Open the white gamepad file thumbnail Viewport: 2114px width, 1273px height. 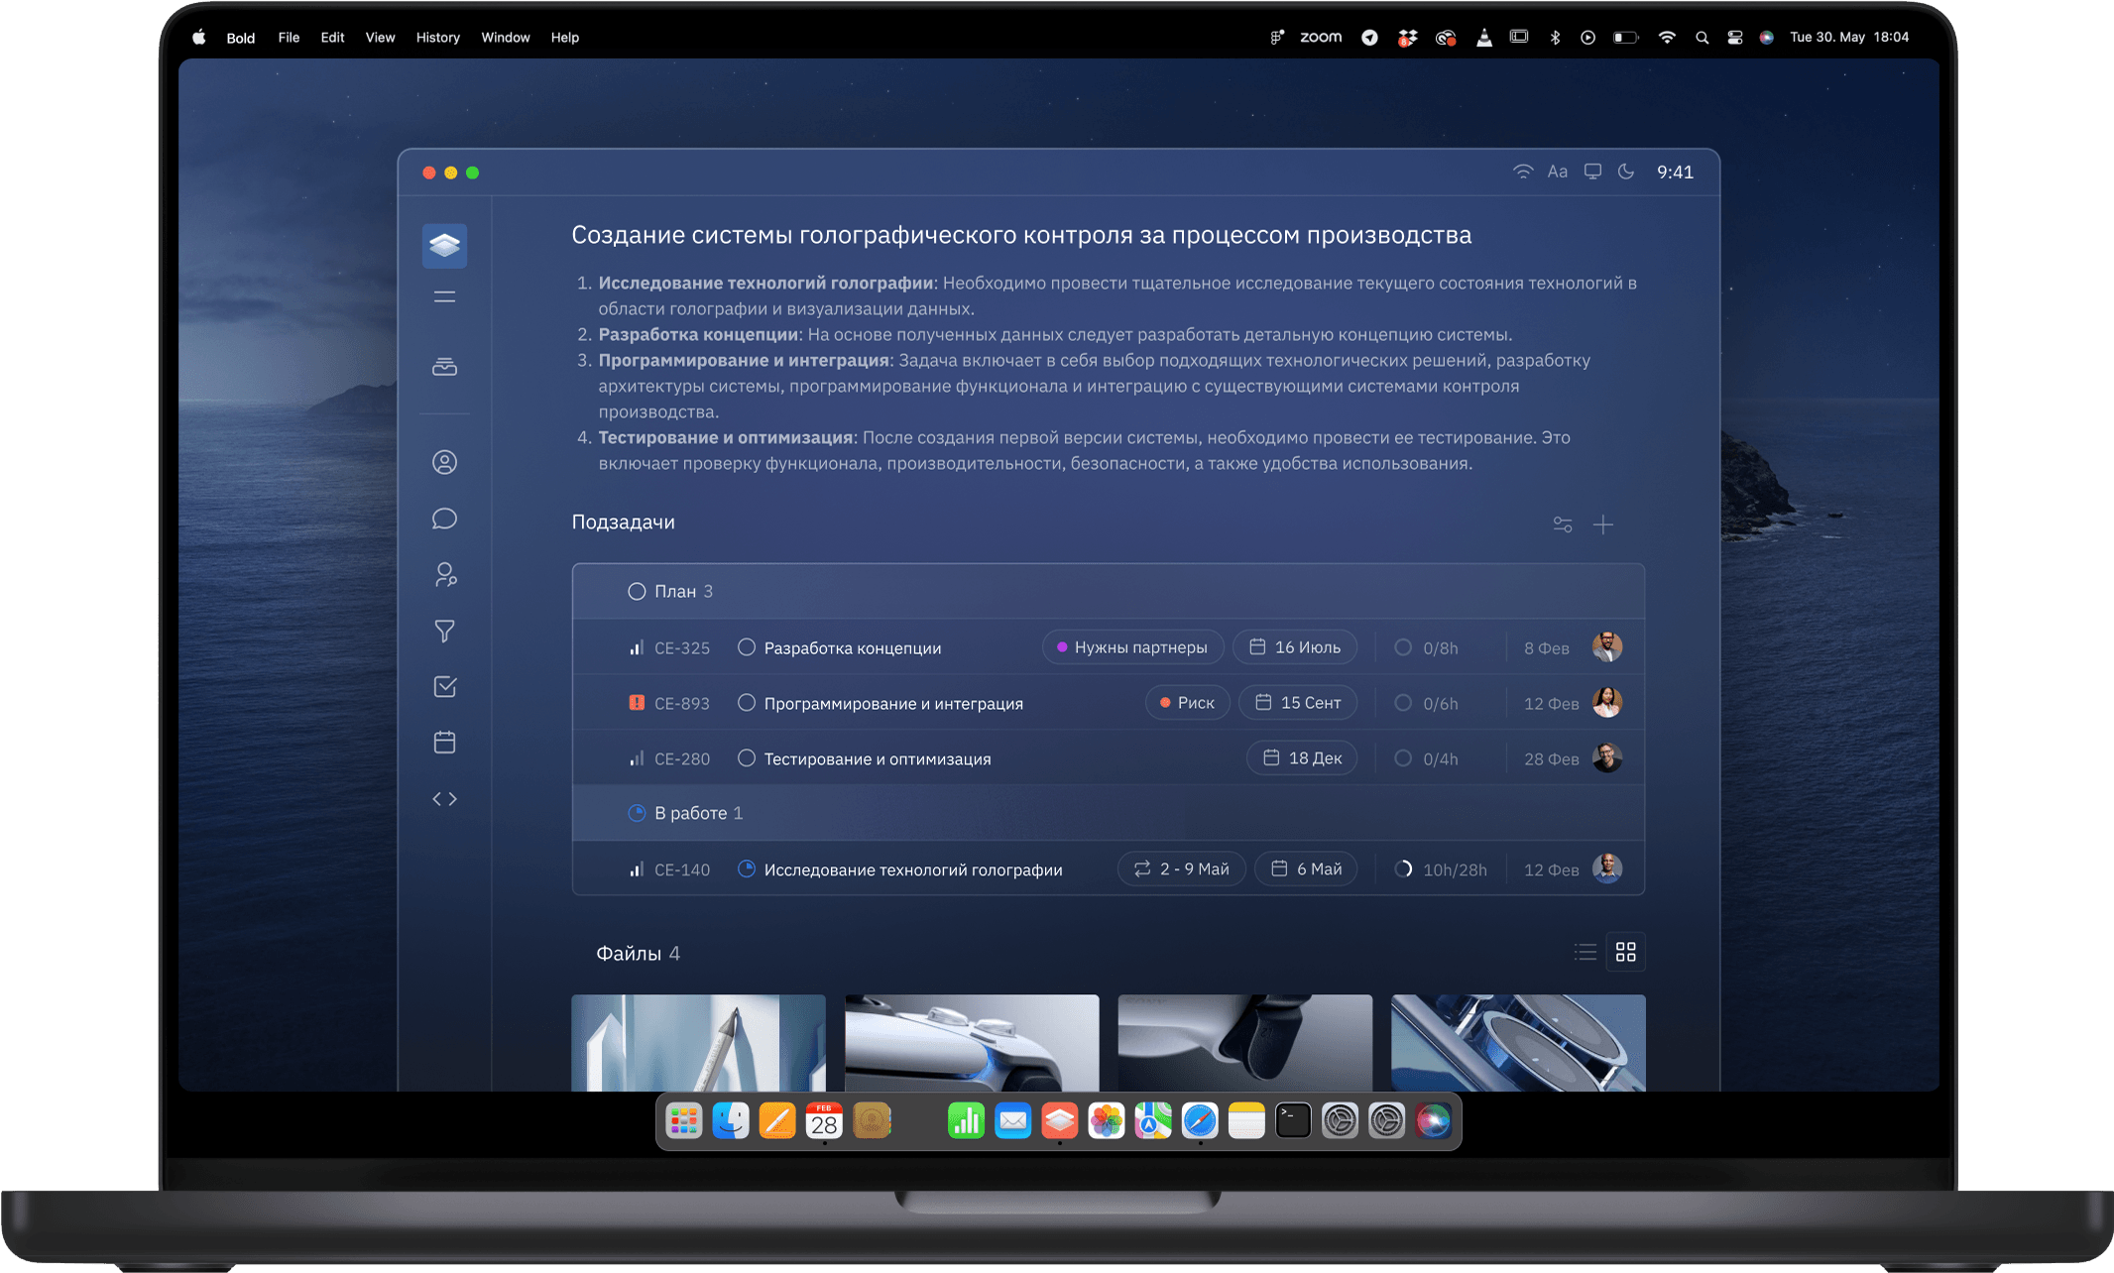[x=972, y=1043]
